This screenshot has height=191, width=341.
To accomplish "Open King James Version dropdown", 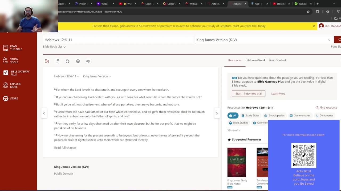I will [x=264, y=40].
